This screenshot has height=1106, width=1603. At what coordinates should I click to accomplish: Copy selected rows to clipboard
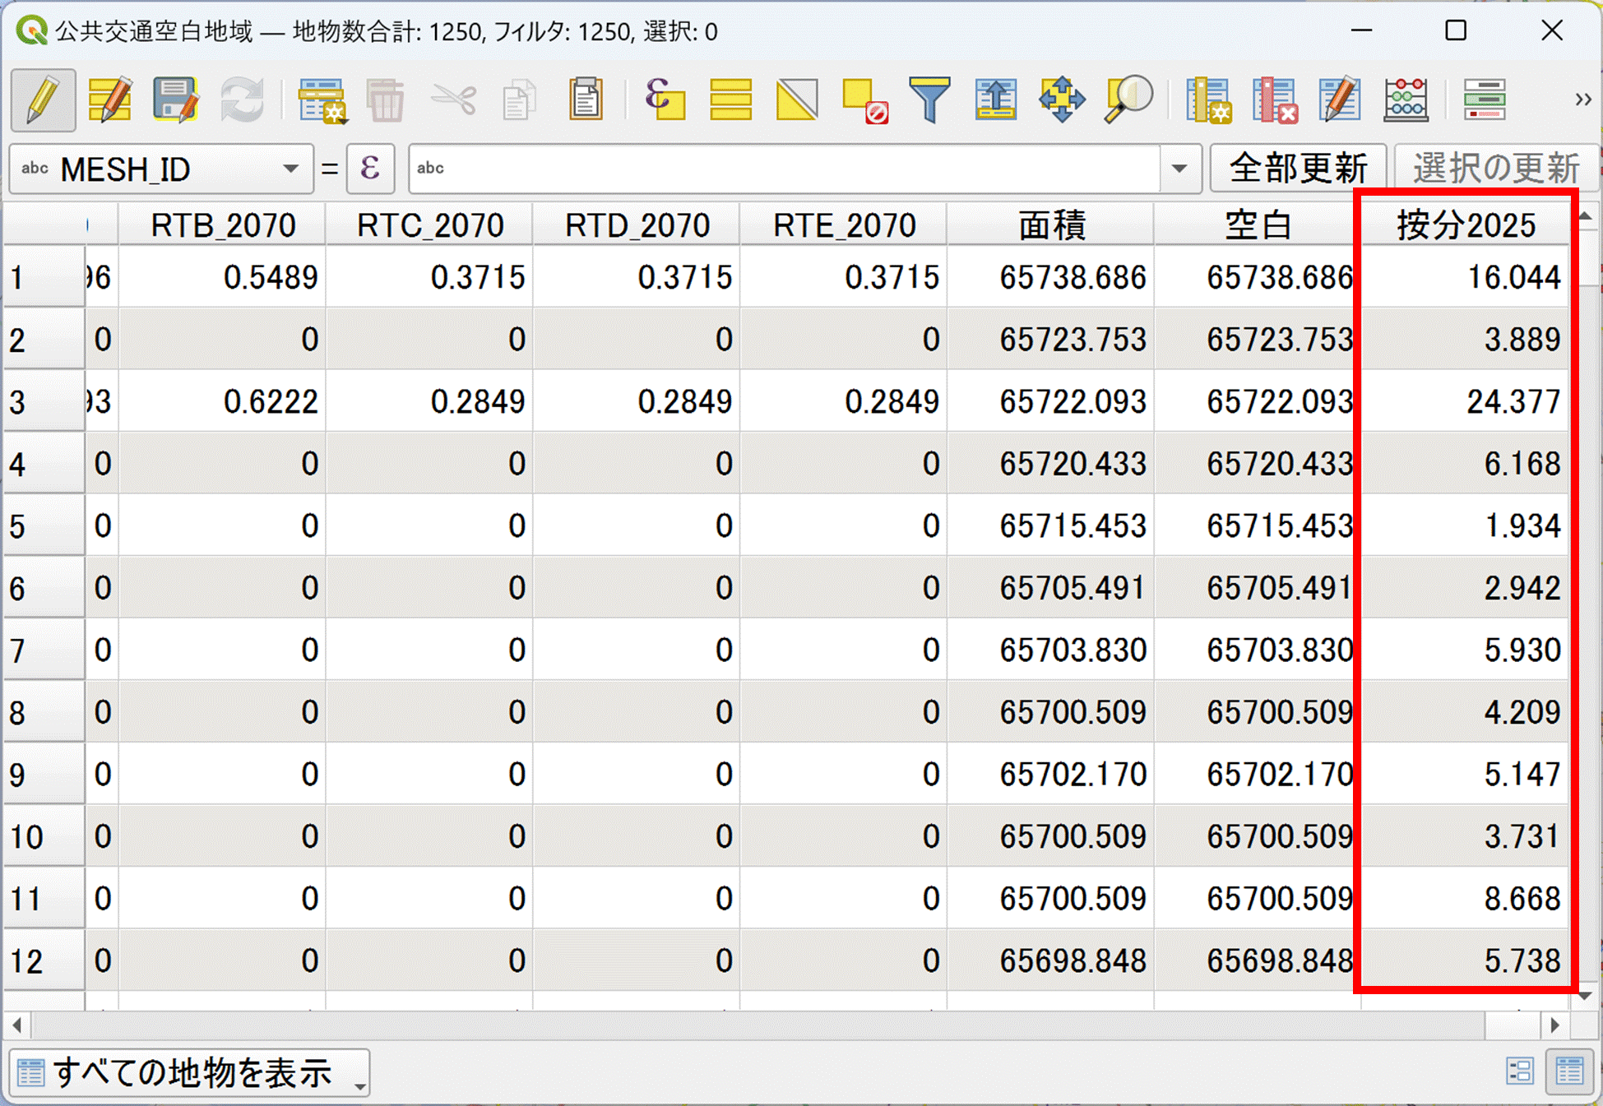click(519, 100)
